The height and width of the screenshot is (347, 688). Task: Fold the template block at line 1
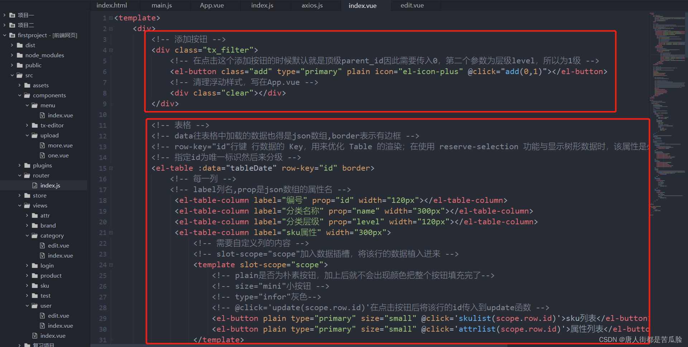coord(111,18)
